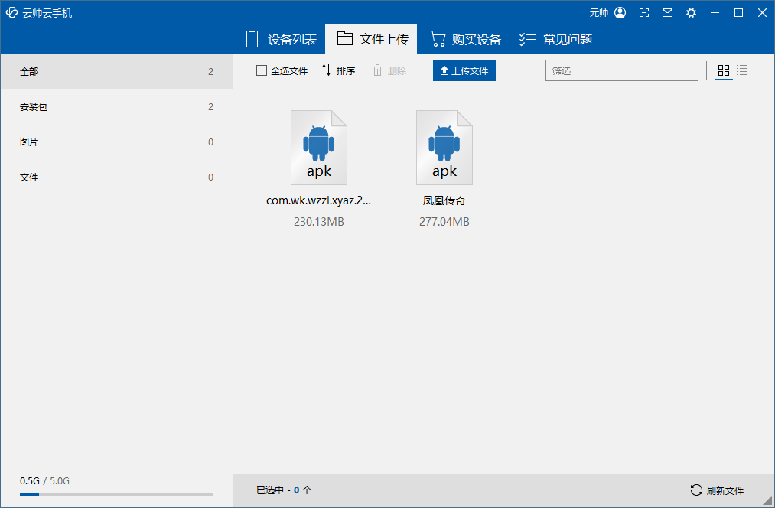This screenshot has width=775, height=508.
Task: Tick the 全选文件 checkbox
Action: (x=262, y=70)
